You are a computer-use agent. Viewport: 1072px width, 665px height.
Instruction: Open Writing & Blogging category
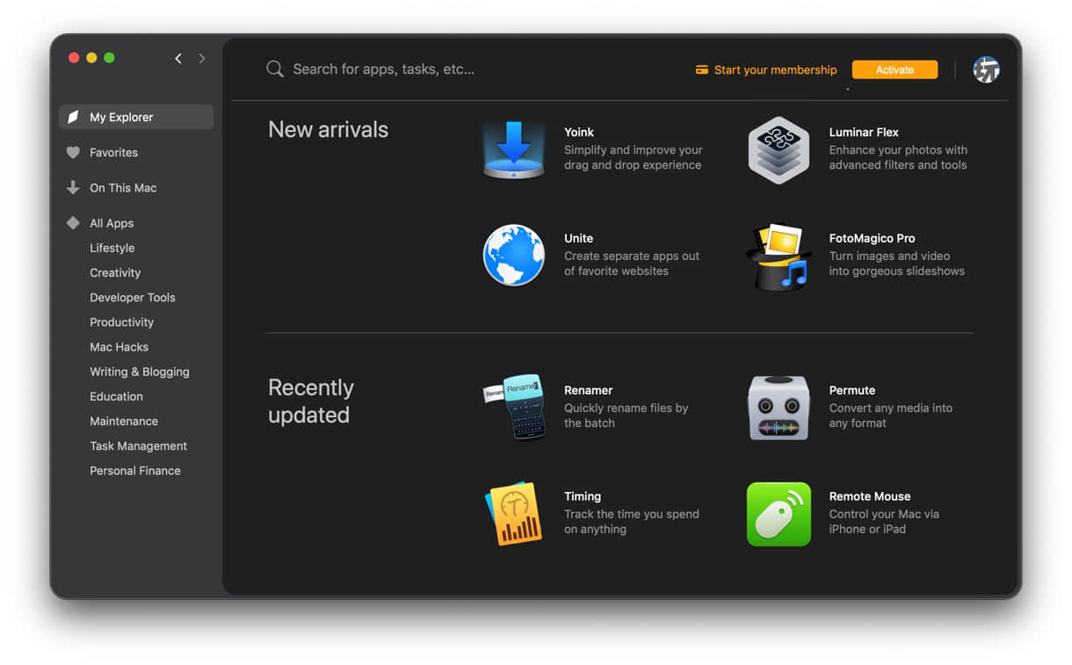click(140, 372)
